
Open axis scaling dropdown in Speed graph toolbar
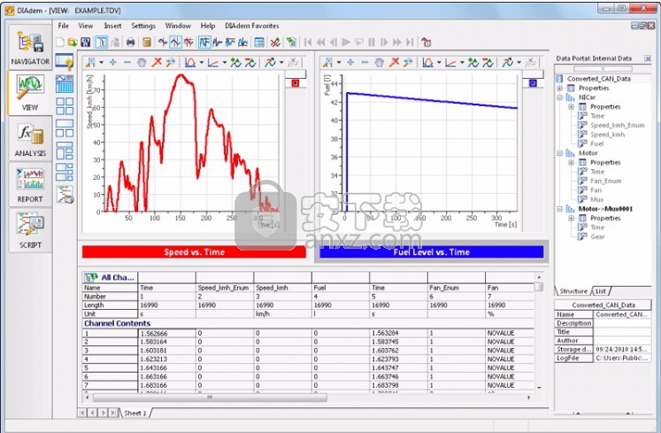(x=224, y=63)
